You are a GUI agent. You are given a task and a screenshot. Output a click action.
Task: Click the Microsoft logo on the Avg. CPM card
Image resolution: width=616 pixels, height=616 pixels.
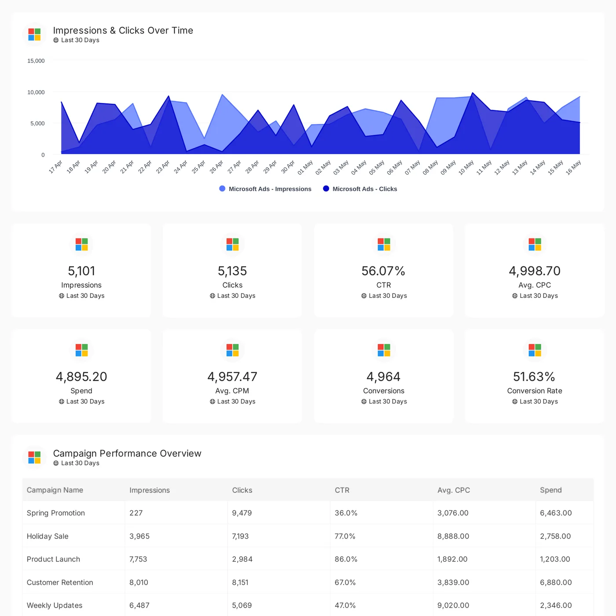pyautogui.click(x=232, y=350)
